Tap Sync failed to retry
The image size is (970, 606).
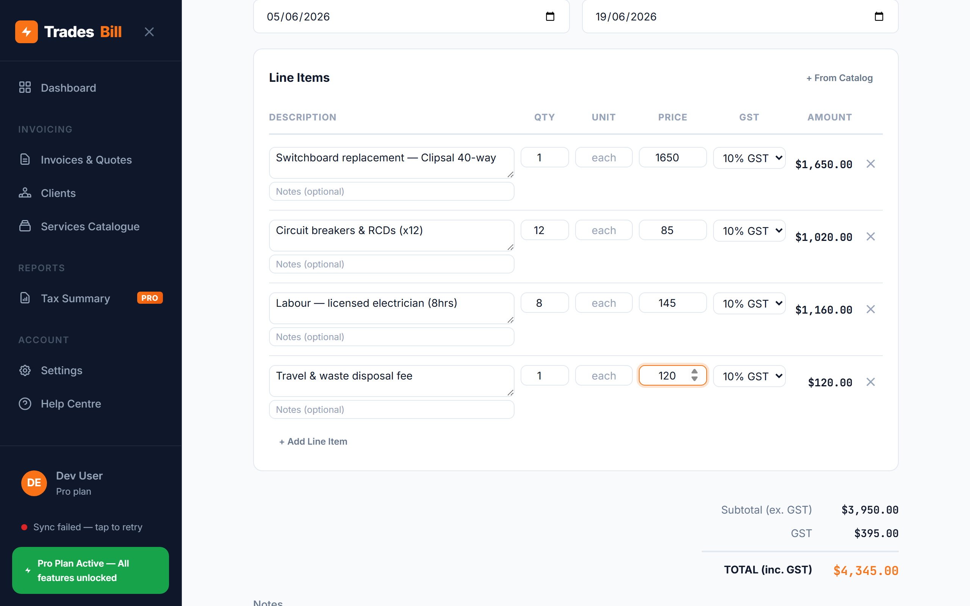[88, 527]
